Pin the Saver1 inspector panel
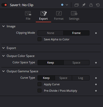 pos(84,5)
